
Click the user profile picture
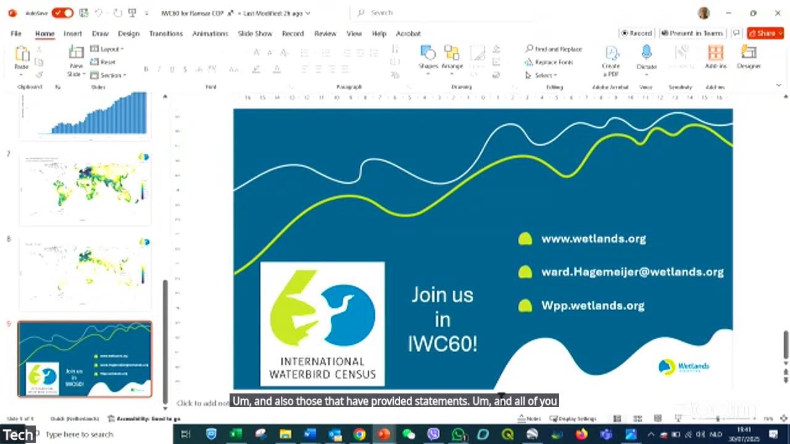point(704,13)
